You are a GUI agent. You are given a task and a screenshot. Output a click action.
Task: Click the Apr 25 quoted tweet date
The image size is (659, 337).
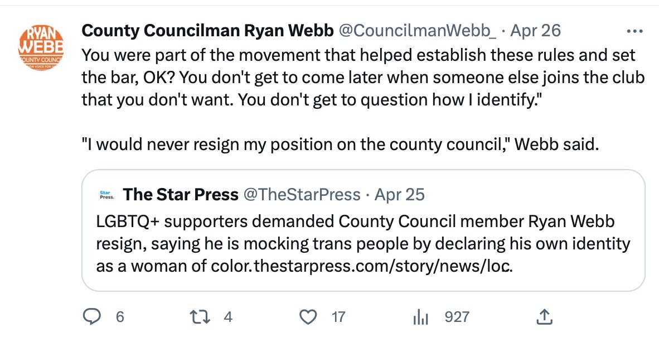[x=399, y=194]
